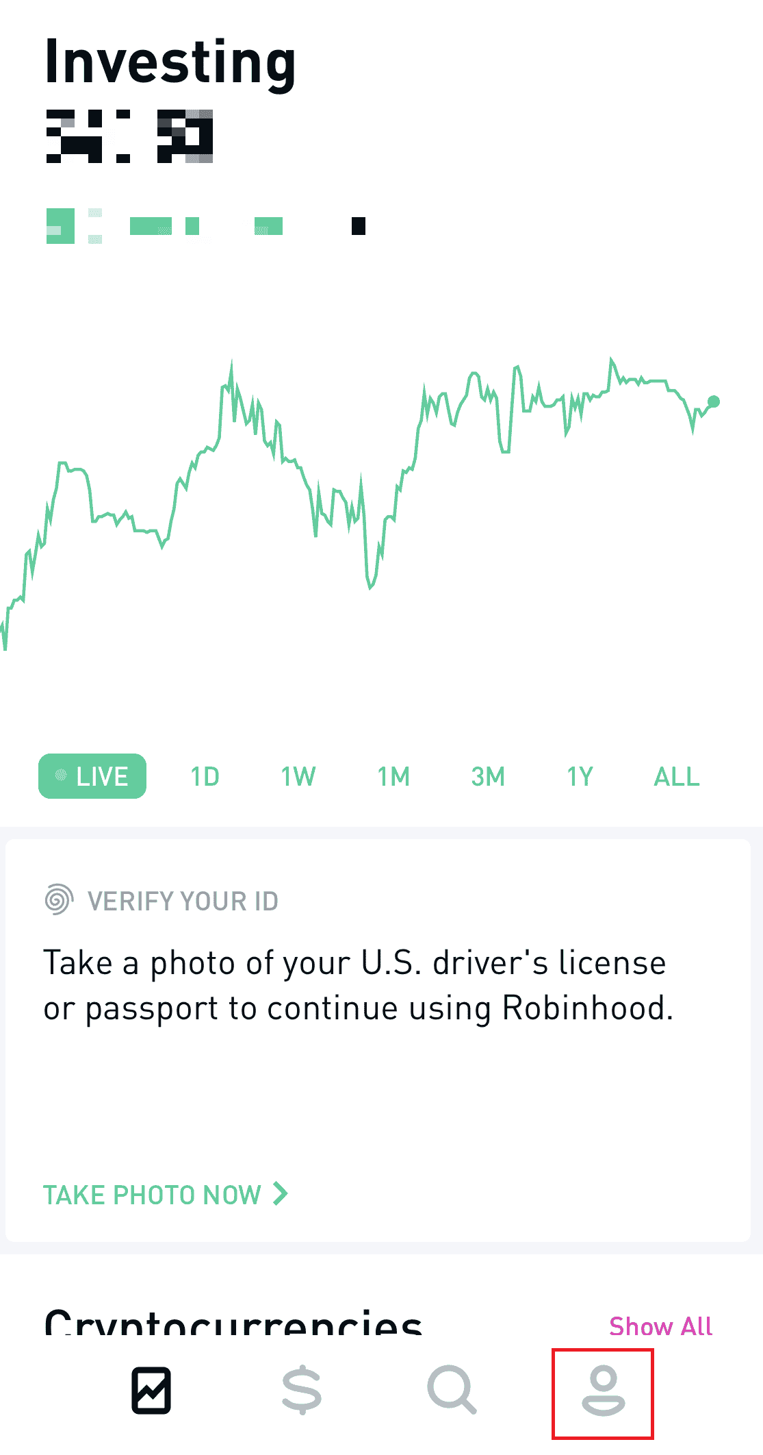Tap the Investing heading
This screenshot has height=1455, width=763.
170,63
